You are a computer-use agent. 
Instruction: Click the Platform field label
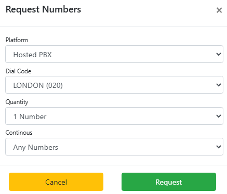pyautogui.click(x=17, y=40)
